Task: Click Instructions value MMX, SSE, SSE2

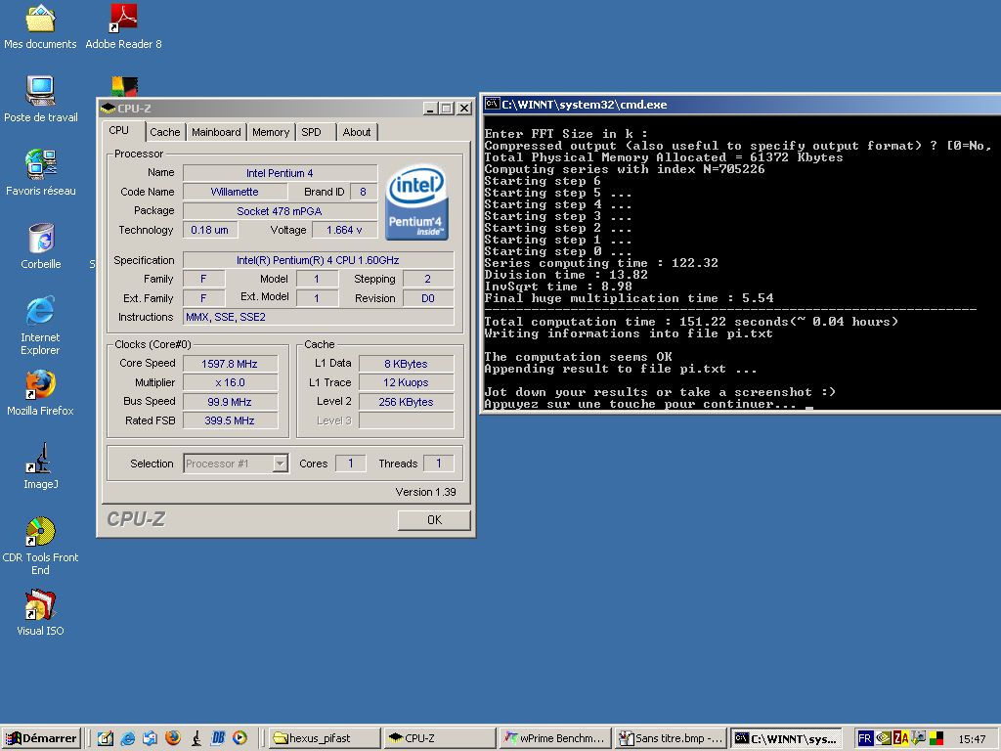Action: pos(318,317)
